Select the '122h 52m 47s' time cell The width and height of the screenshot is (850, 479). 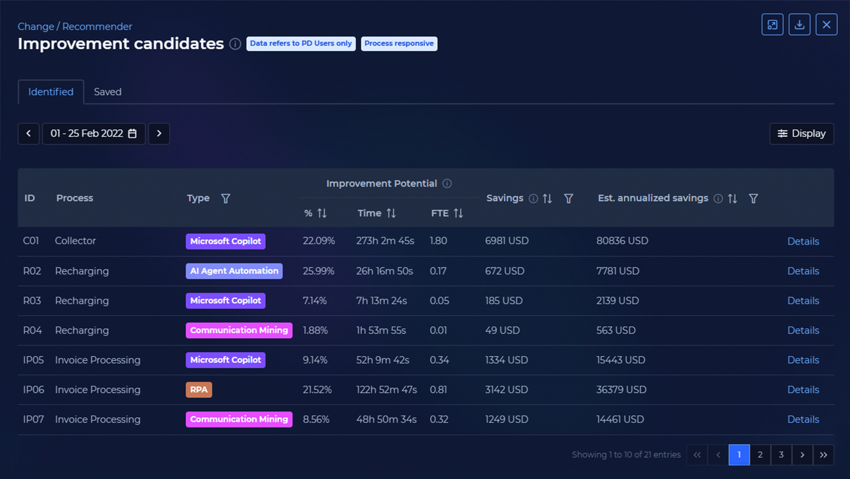[x=387, y=390]
